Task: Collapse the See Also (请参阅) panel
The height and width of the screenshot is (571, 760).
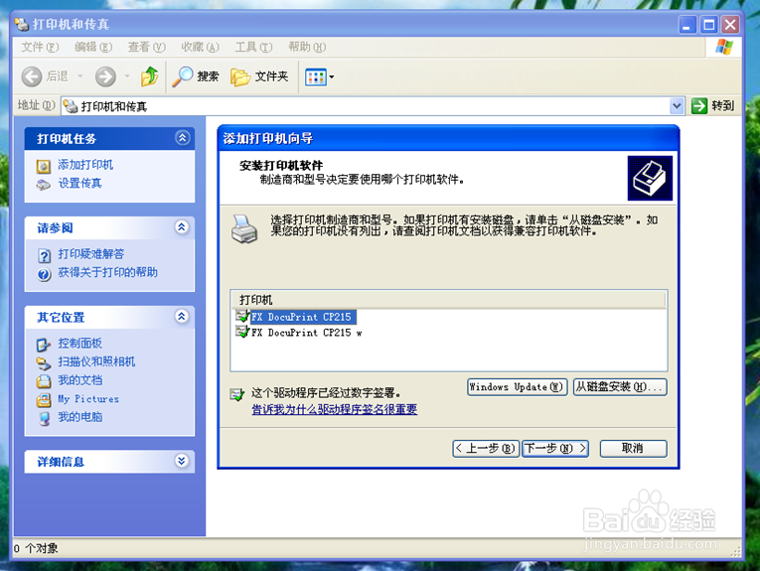Action: (182, 227)
